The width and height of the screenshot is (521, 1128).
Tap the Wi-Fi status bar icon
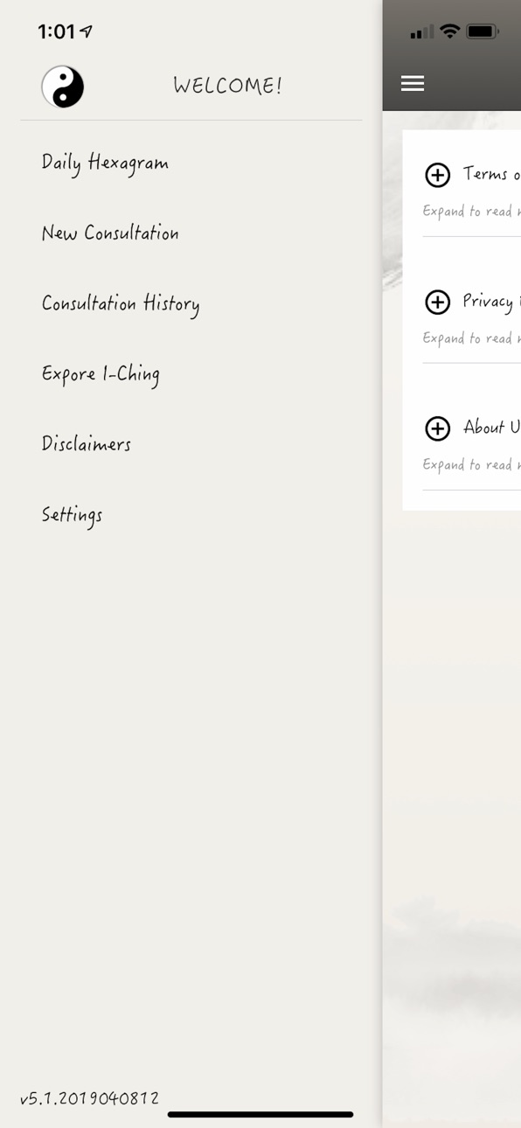pos(450,31)
